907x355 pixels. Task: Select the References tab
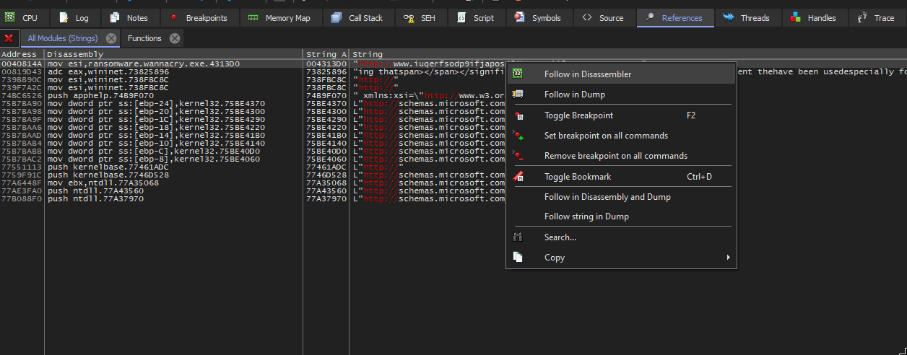674,18
